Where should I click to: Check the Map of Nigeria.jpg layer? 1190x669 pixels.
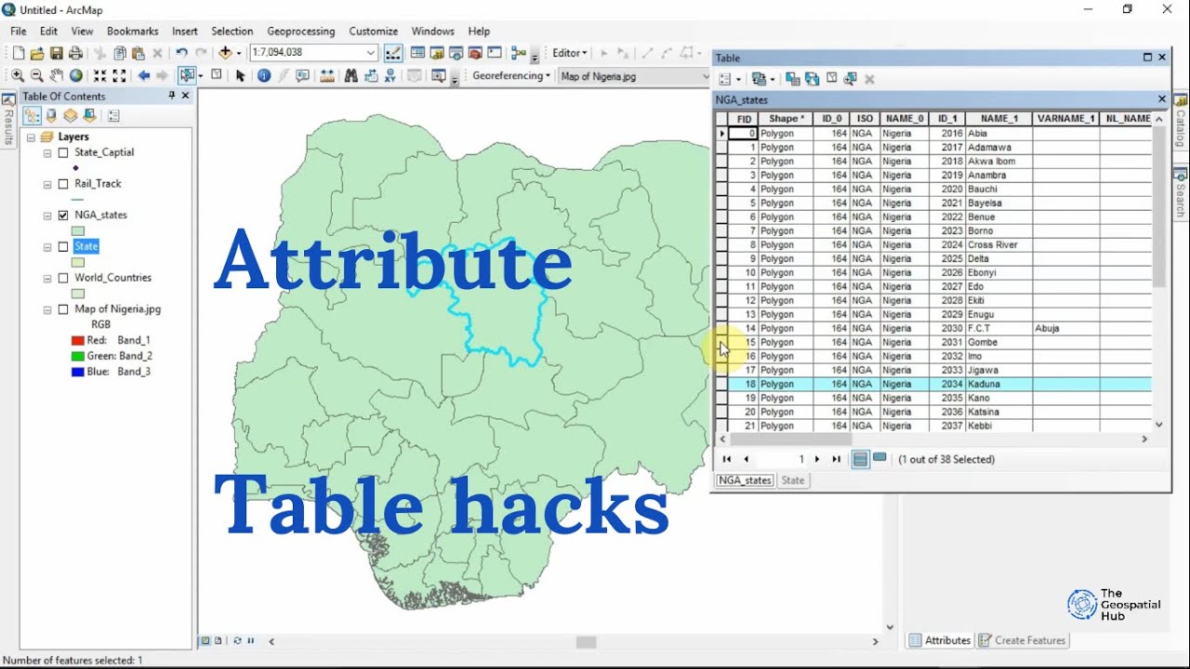click(63, 309)
